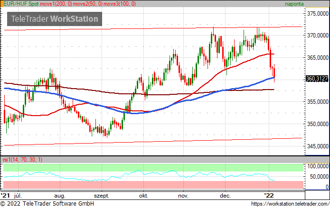The height and width of the screenshot is (208, 330).
Task: Click the RSI 50,0000 axis label
Action: click(319, 176)
